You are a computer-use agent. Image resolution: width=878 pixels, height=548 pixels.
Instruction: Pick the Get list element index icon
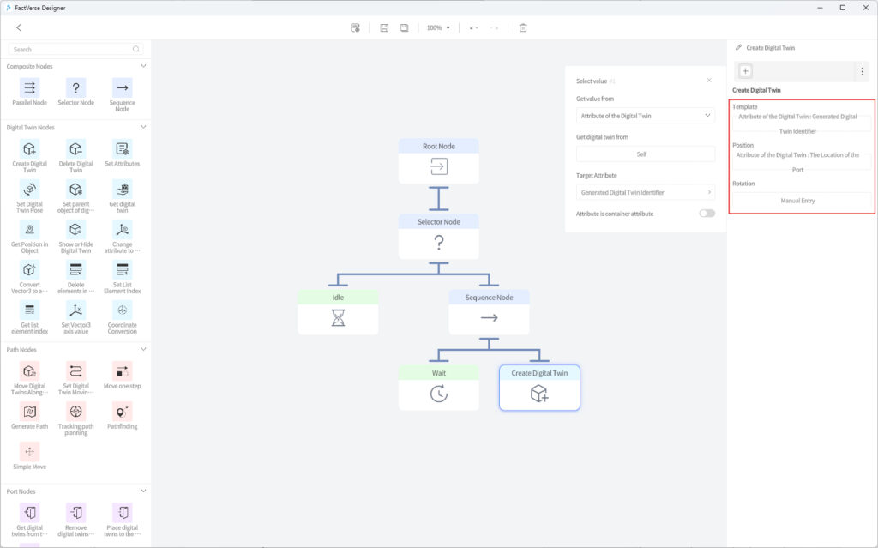pos(30,310)
